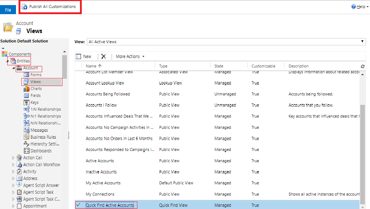Open the View filter dropdown

(x=363, y=41)
